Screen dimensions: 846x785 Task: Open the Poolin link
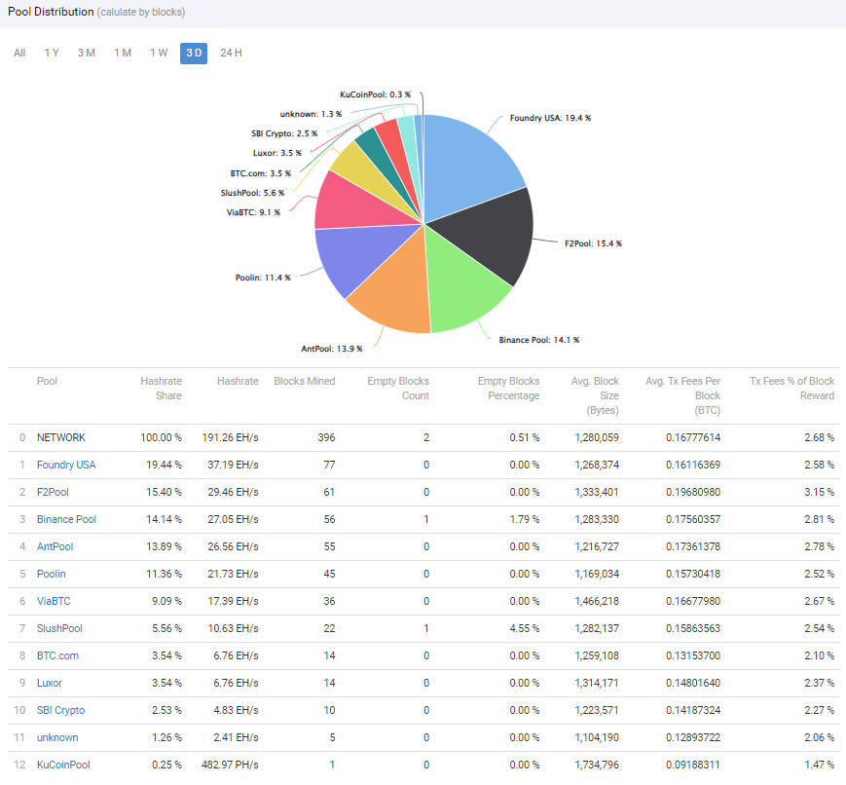point(52,574)
